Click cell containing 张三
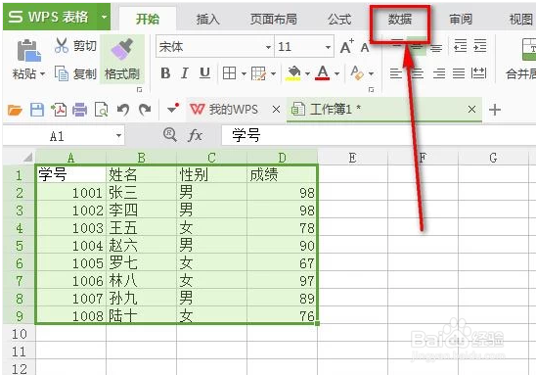This screenshot has width=536, height=375. coord(141,193)
